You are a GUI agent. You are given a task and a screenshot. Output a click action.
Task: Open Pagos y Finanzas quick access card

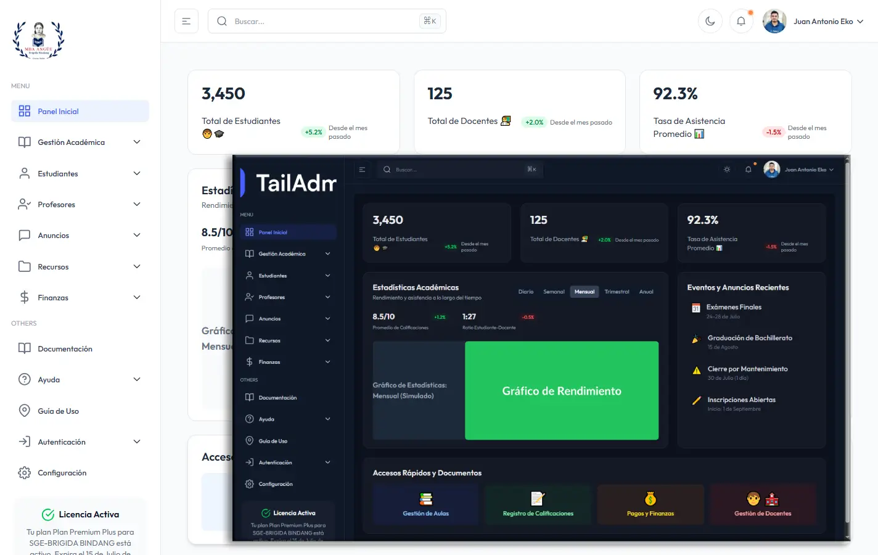pos(650,504)
